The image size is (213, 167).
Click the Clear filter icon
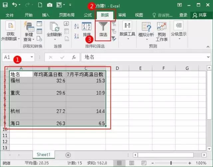(x=114, y=25)
